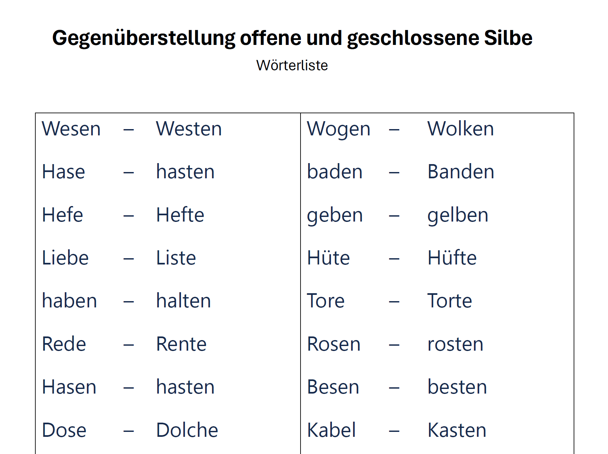Click the word 'Wolken' in the right column
Image resolution: width=608 pixels, height=454 pixels.
pyautogui.click(x=461, y=128)
